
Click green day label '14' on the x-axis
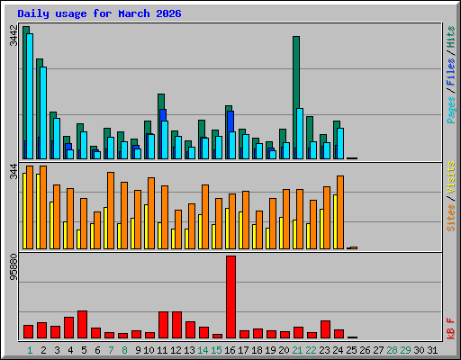pyautogui.click(x=203, y=350)
